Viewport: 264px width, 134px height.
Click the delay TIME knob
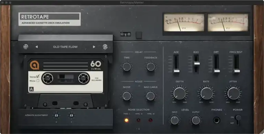pos(126,67)
